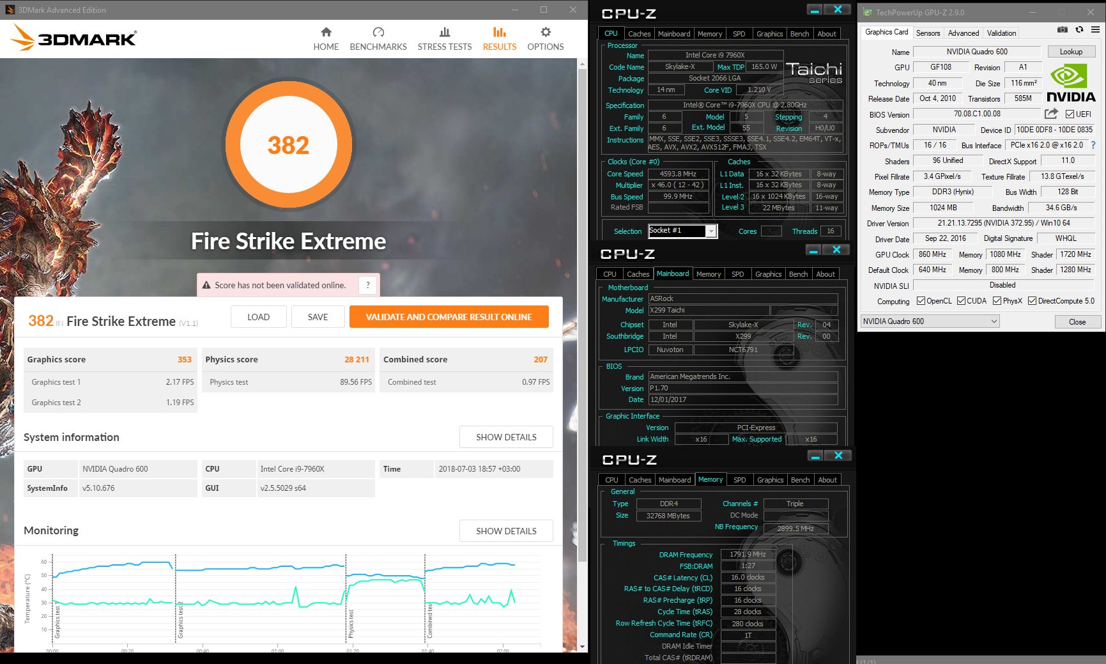Switch to the Advanced tab in GPU-Z
The height and width of the screenshot is (664, 1106).
pyautogui.click(x=964, y=33)
